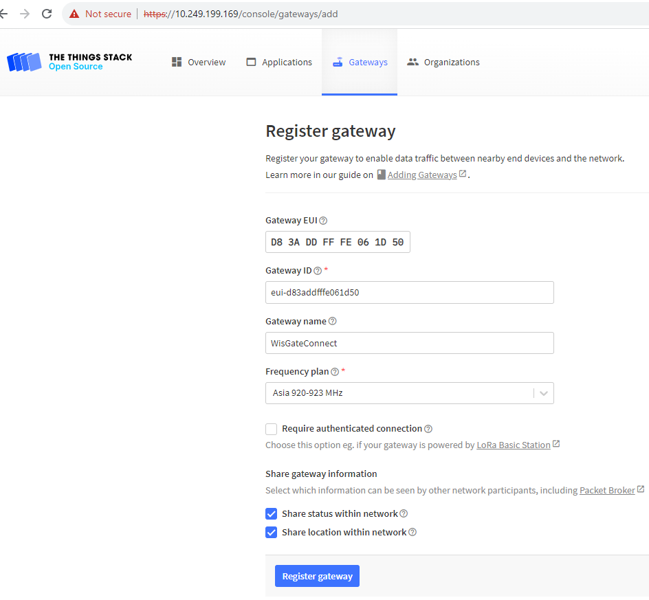
Task: Click help icon beside Share location within network
Action: (x=412, y=532)
